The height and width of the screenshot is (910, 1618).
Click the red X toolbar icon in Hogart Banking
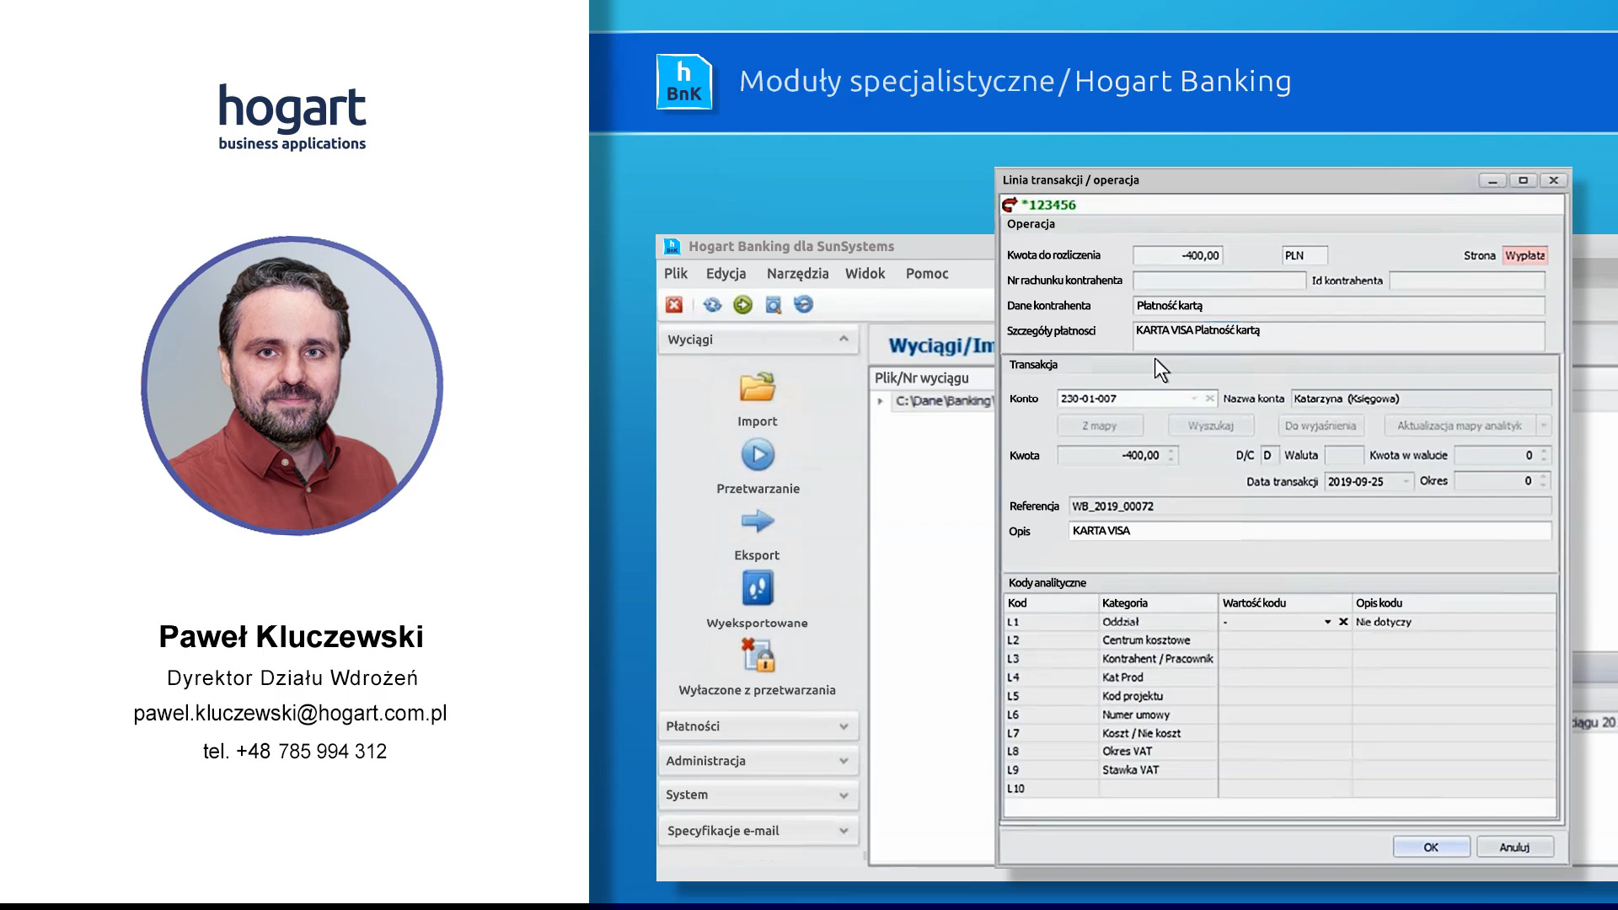(673, 305)
